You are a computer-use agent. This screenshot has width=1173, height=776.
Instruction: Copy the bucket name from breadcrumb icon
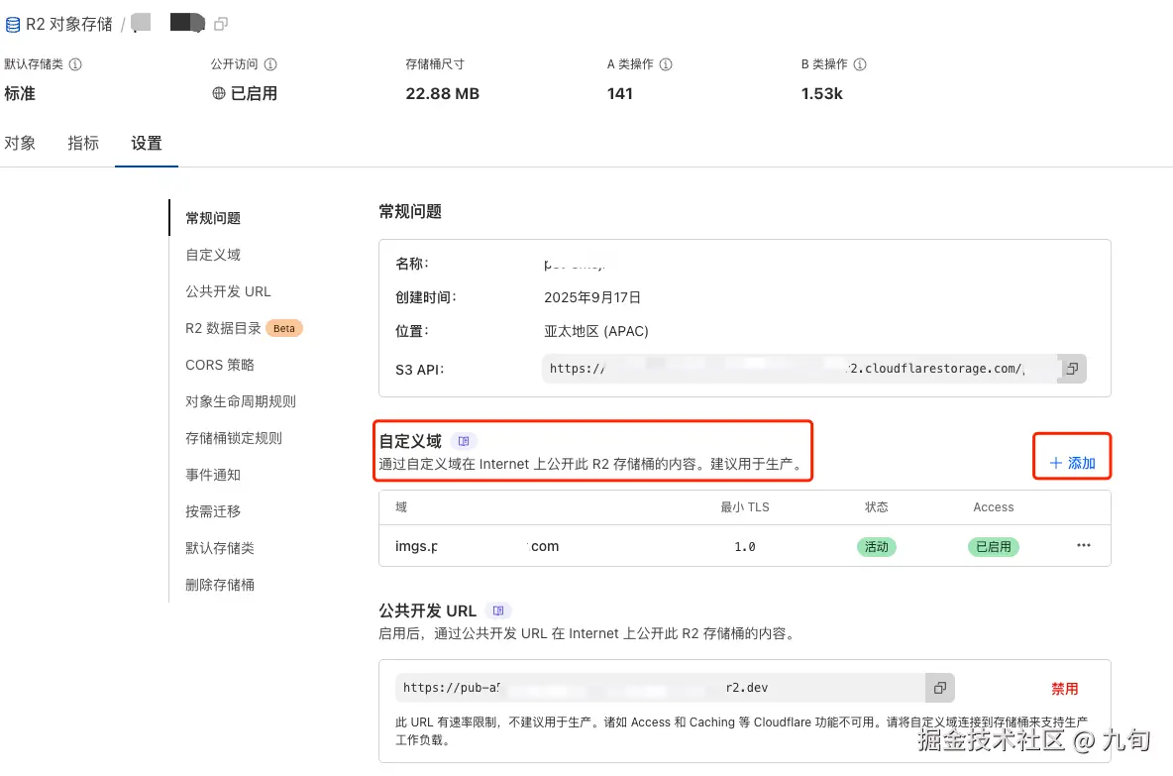click(x=221, y=24)
